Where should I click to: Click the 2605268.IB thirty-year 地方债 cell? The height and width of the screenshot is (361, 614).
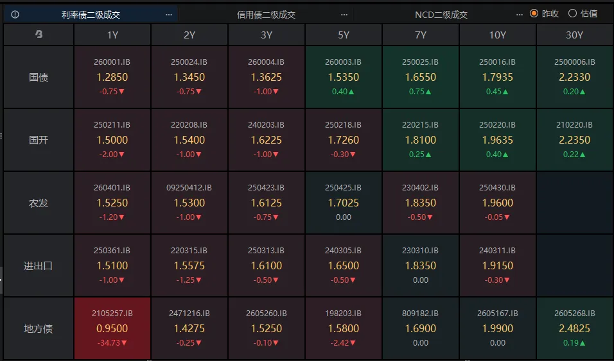pos(575,328)
